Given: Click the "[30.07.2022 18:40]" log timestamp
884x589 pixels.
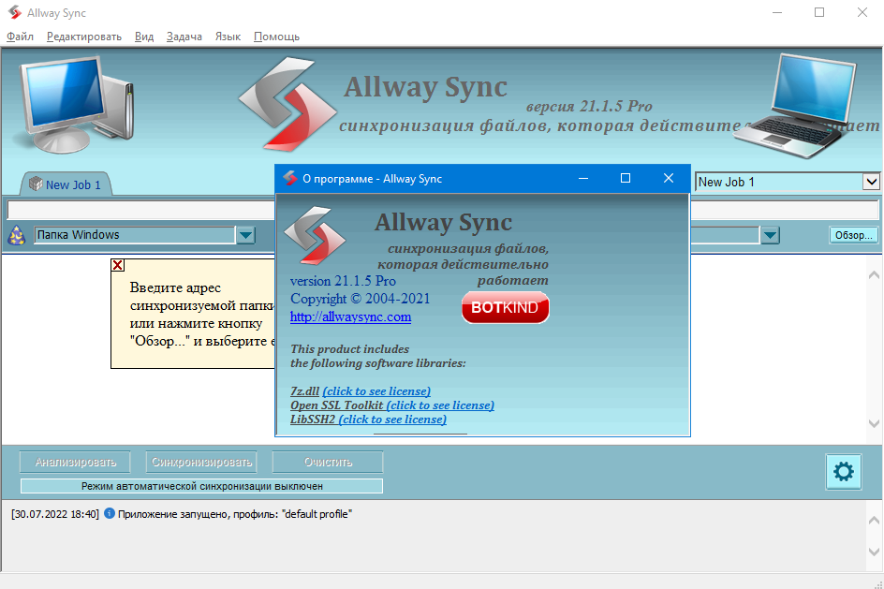Looking at the screenshot, I should [x=55, y=514].
